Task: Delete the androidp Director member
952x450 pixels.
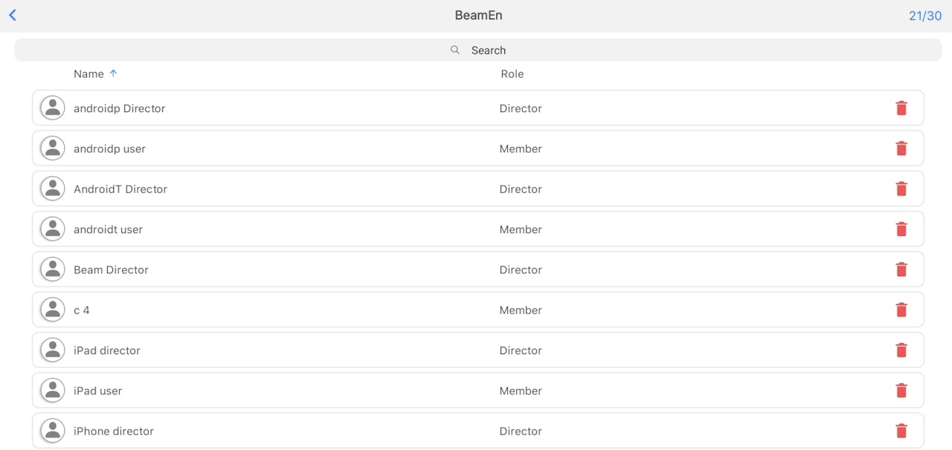Action: click(x=901, y=108)
